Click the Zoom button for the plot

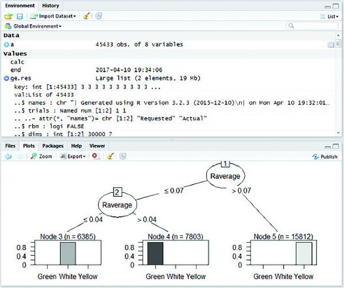tap(41, 156)
